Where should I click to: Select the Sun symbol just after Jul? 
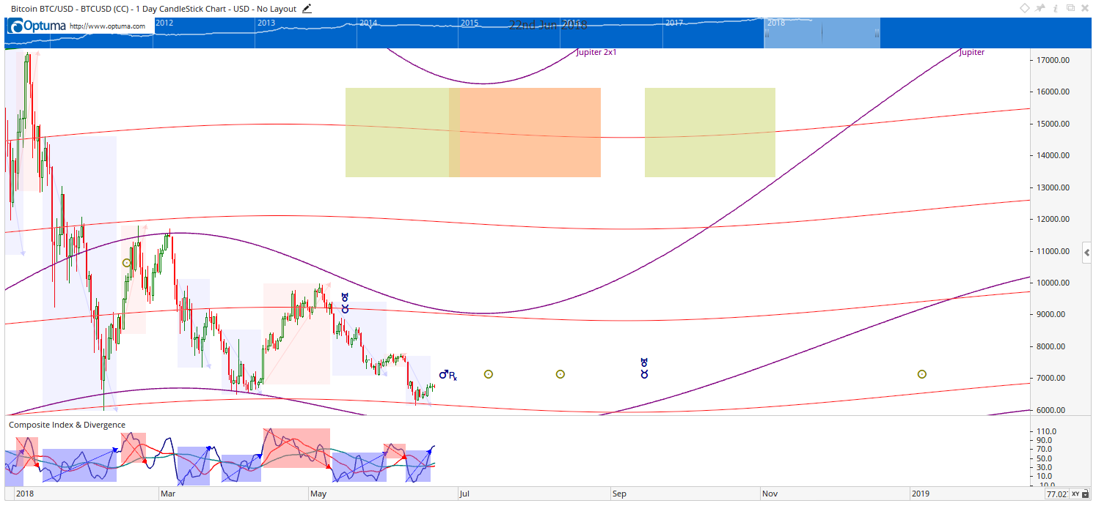(489, 374)
